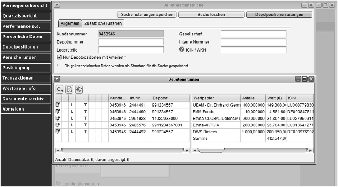The image size is (338, 187).
Task: Export depot positions as PDF
Action: tap(69, 89)
